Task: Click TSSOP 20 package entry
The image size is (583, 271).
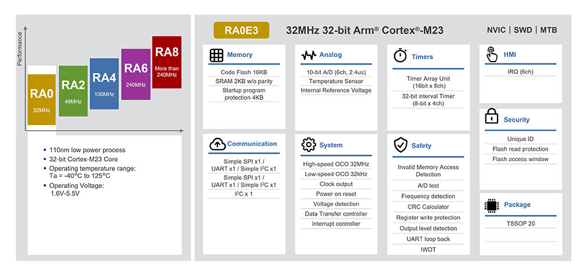Action: click(521, 224)
